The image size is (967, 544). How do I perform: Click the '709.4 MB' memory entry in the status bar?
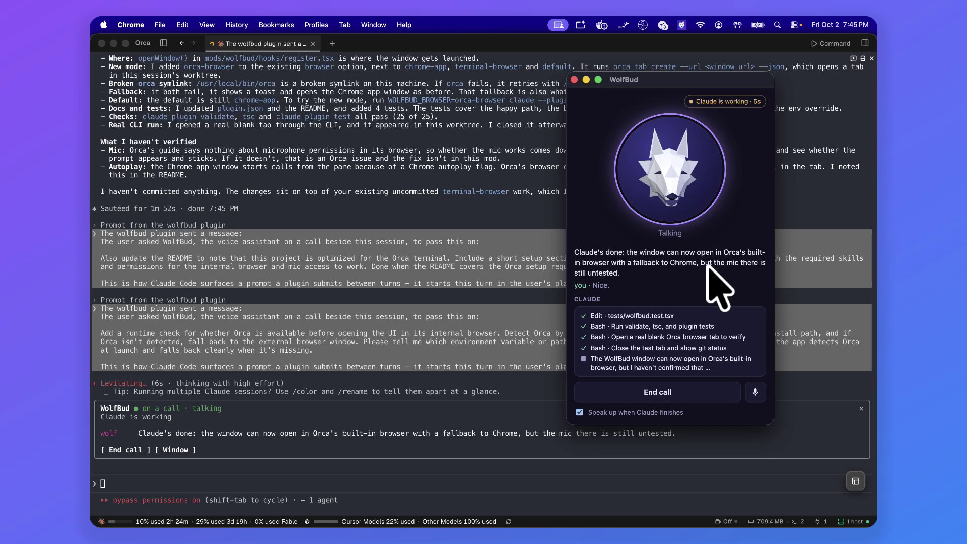coord(766,522)
